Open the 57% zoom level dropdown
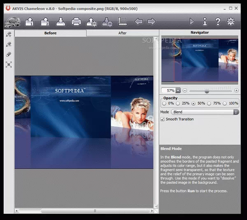Image resolution: width=247 pixels, height=220 pixels. [x=178, y=90]
